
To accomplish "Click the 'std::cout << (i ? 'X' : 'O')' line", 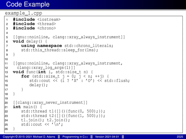I will pyautogui.click(x=80, y=81).
